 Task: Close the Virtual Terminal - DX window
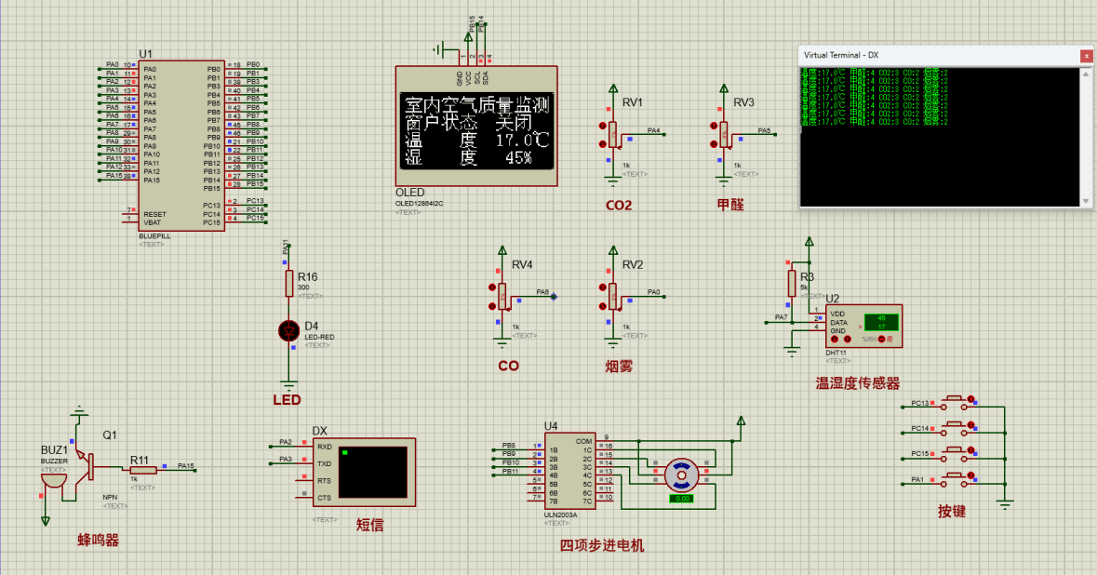click(1085, 56)
